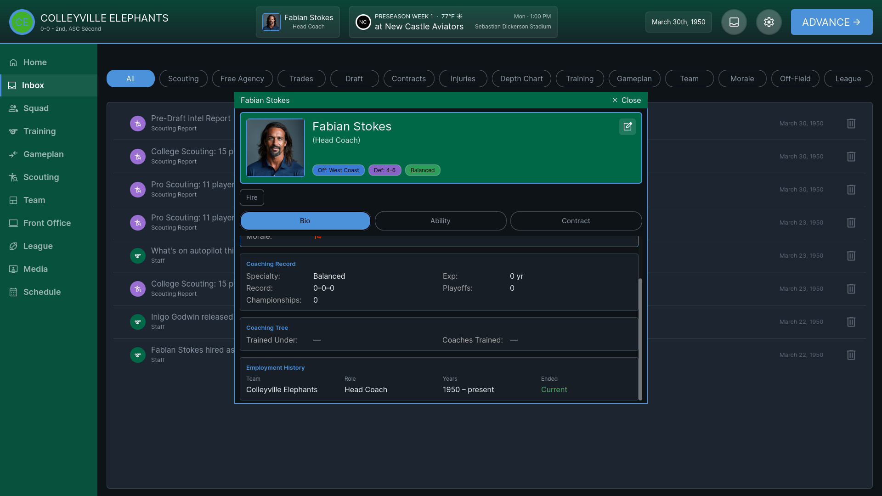Image resolution: width=882 pixels, height=496 pixels.
Task: Click the ADVANCE button
Action: click(x=832, y=22)
